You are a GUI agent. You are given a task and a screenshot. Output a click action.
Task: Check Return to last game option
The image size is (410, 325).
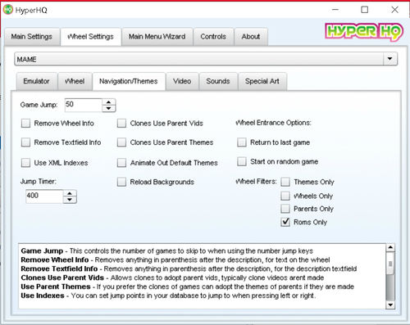[242, 142]
